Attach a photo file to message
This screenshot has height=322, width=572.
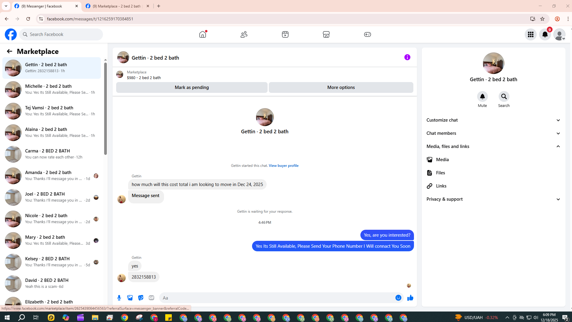point(130,298)
